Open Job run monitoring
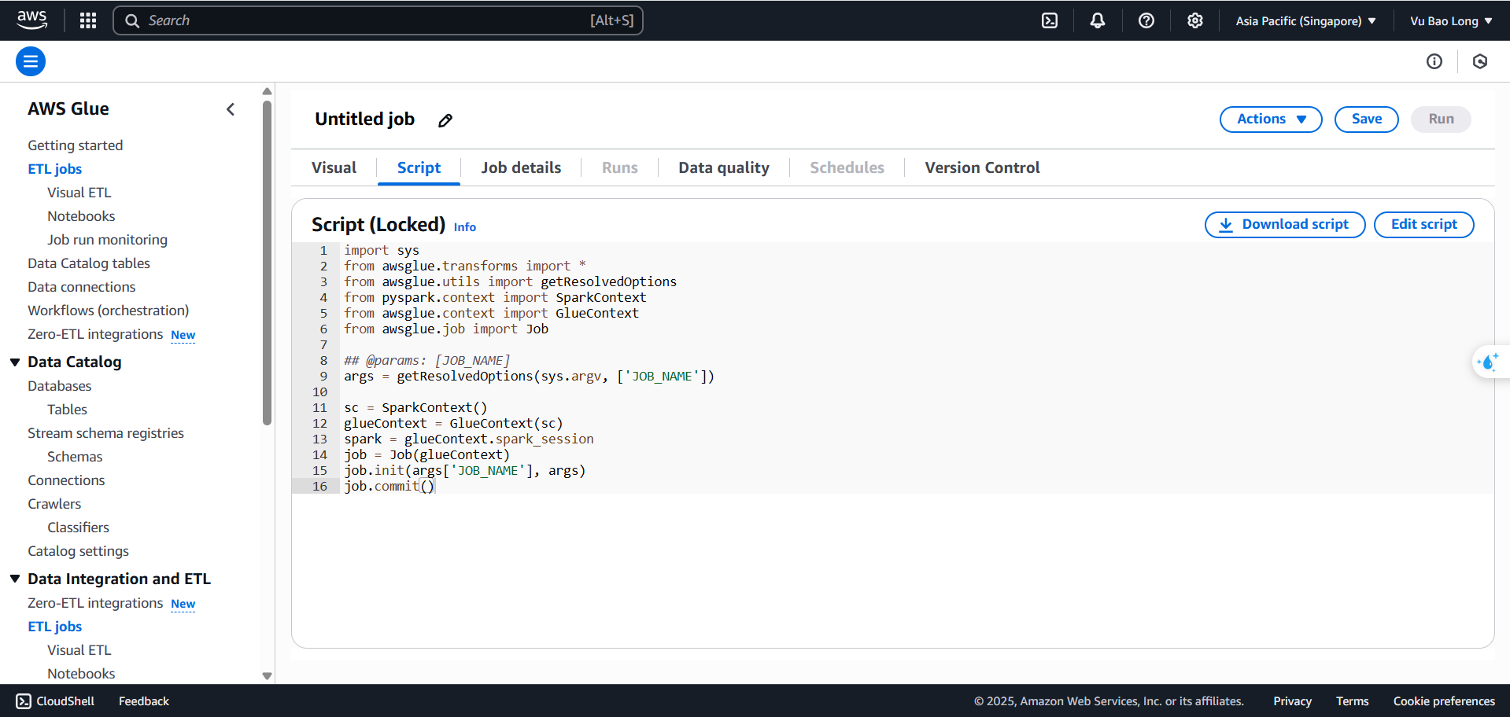 tap(107, 240)
